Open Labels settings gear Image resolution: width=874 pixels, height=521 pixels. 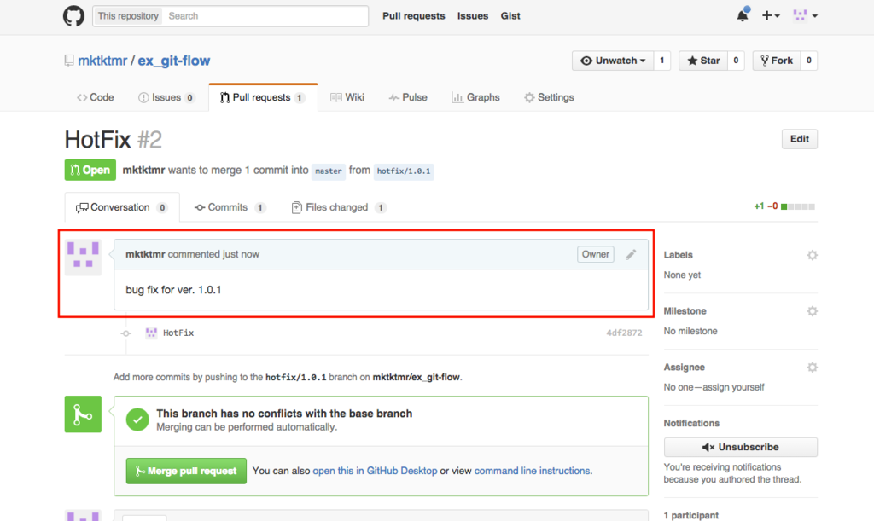tap(813, 255)
